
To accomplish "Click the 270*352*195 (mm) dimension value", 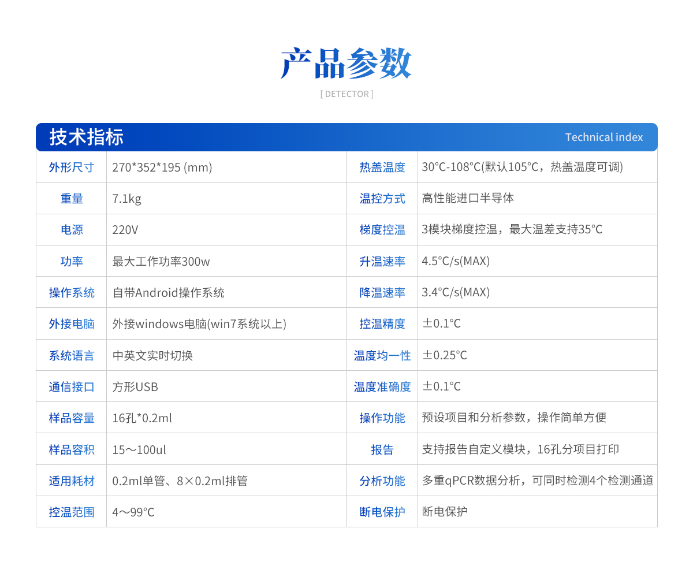I will click(x=162, y=168).
